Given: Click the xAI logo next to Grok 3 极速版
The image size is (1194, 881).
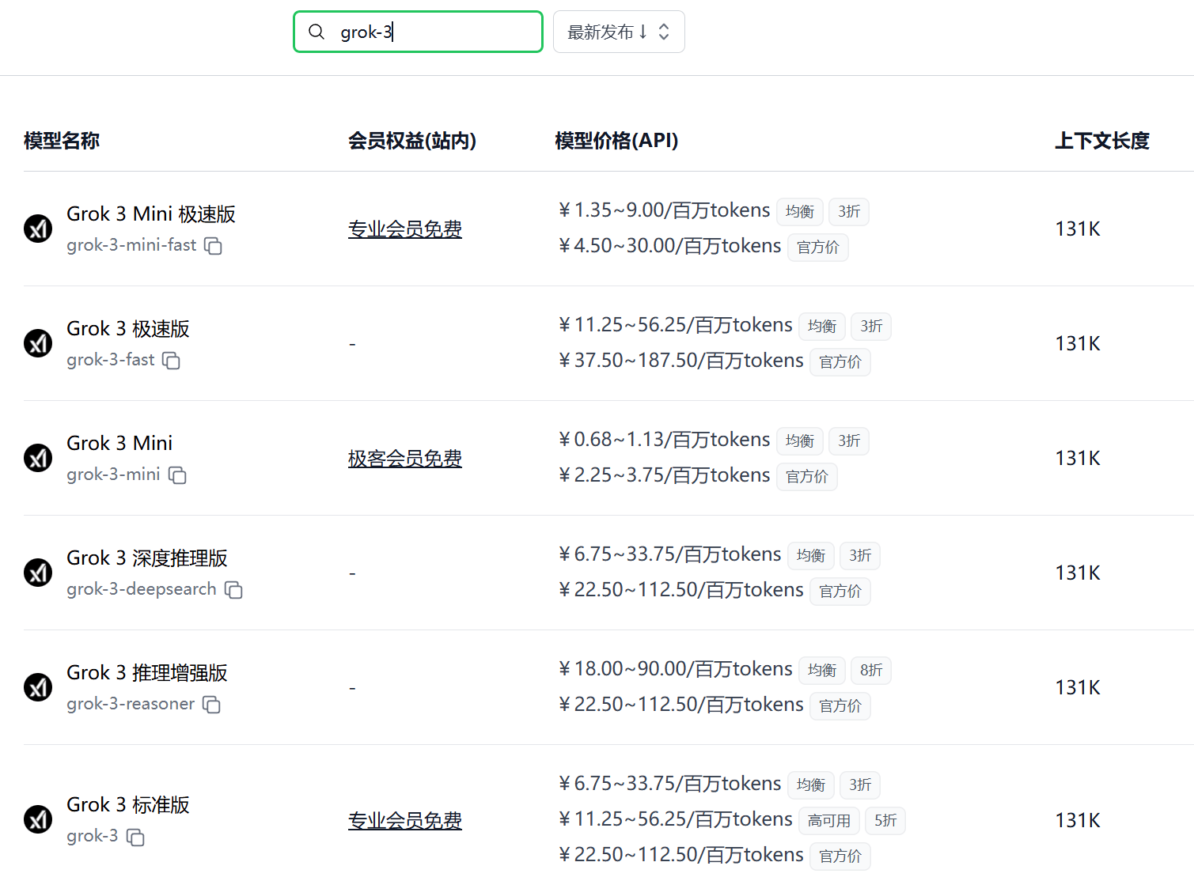Looking at the screenshot, I should (38, 343).
